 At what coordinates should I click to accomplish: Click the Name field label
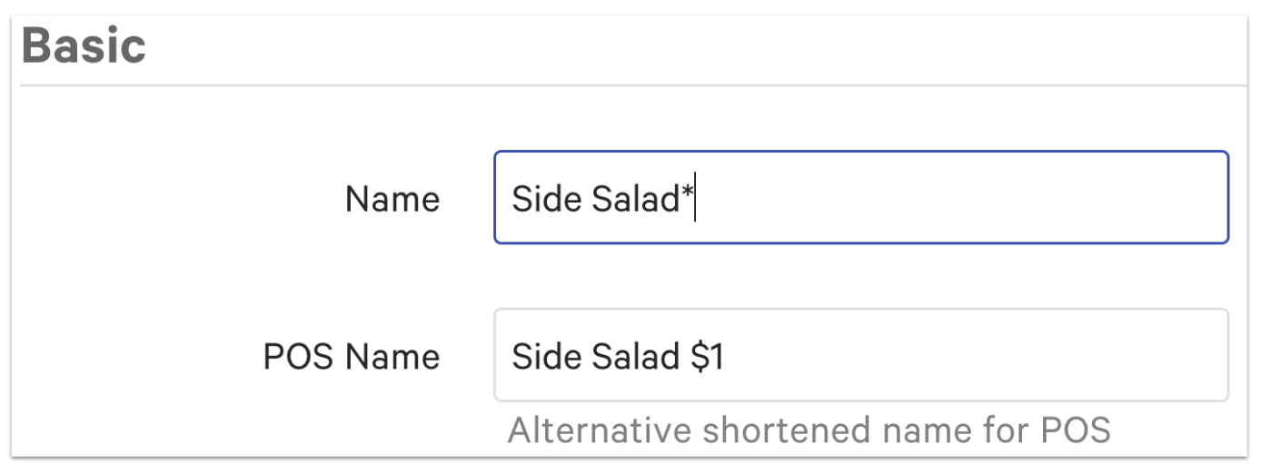392,199
